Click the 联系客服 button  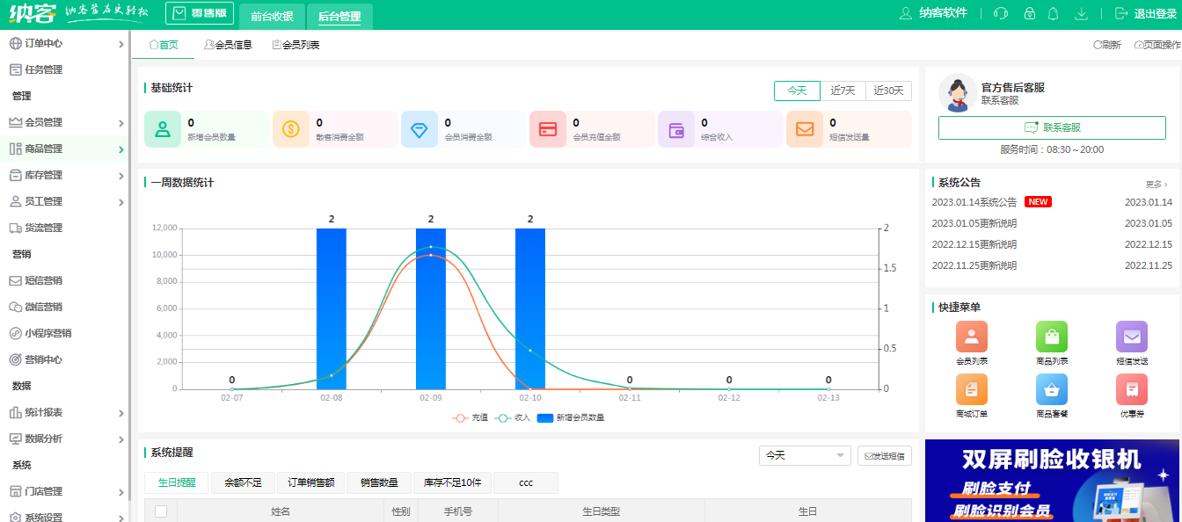pos(1052,127)
